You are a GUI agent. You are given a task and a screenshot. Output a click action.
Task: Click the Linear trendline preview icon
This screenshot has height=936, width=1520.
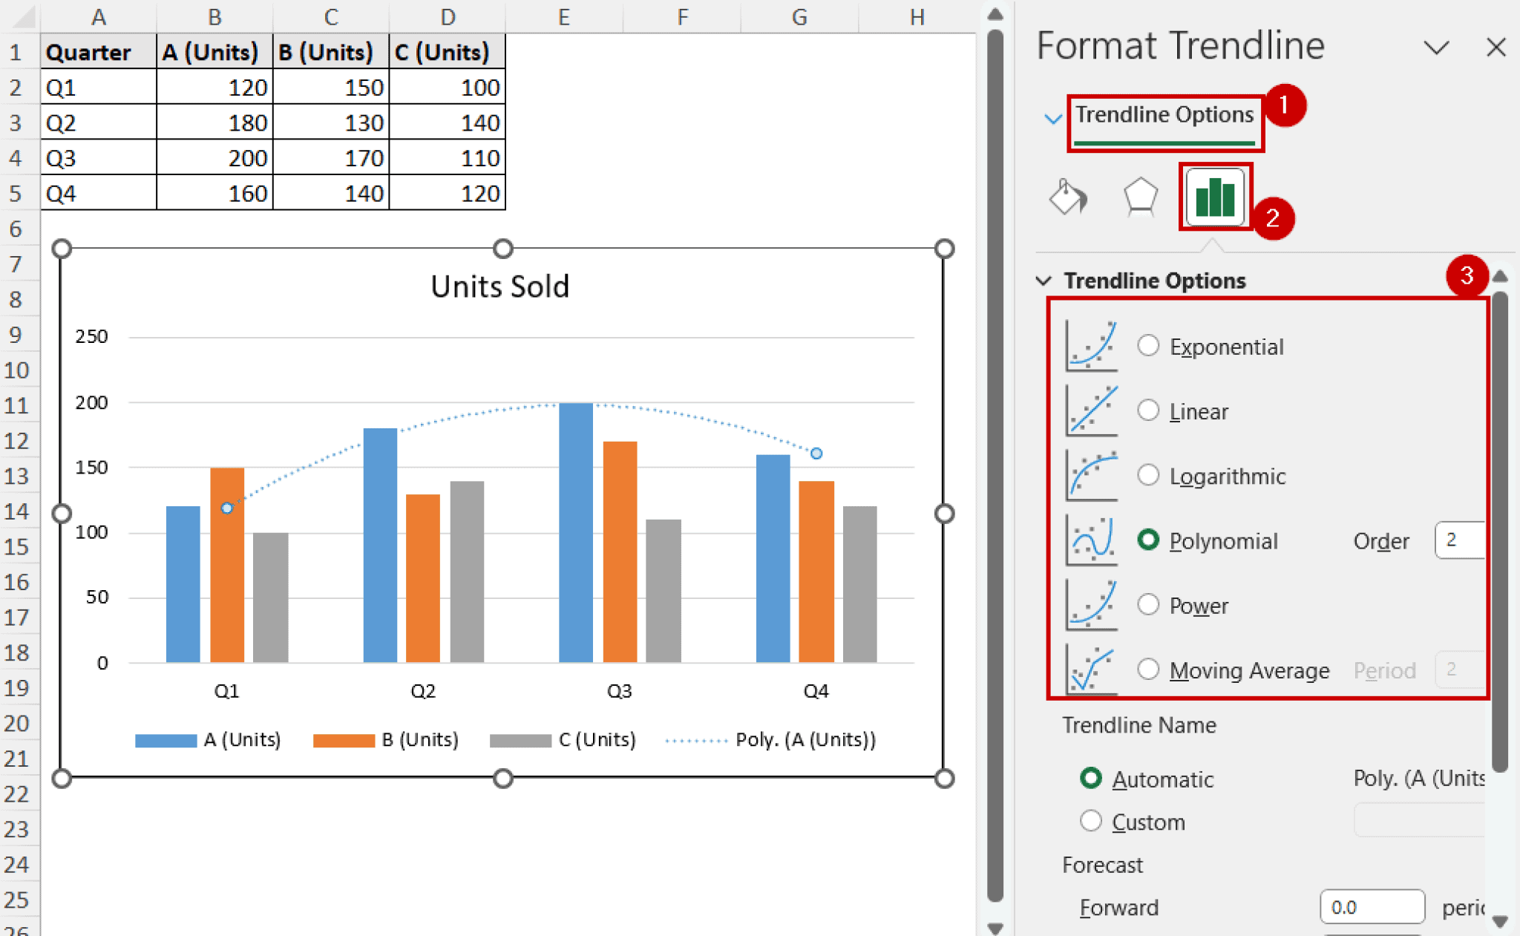(x=1092, y=410)
